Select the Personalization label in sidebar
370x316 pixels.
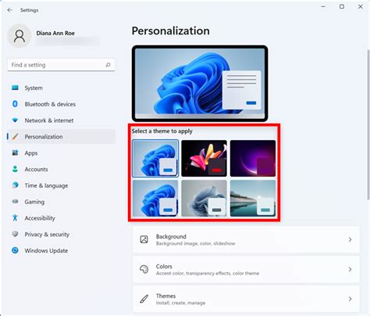44,137
